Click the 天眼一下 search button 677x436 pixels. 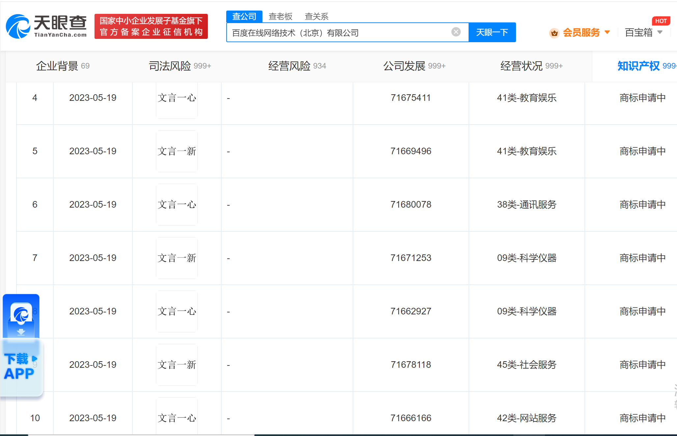coord(492,32)
